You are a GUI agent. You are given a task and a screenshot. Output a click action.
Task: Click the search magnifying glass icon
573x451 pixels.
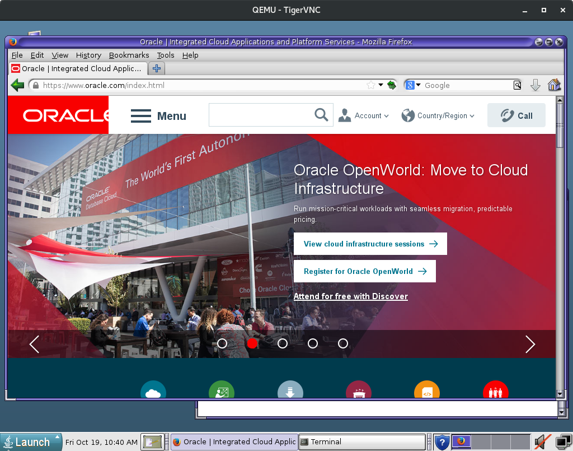(x=321, y=114)
